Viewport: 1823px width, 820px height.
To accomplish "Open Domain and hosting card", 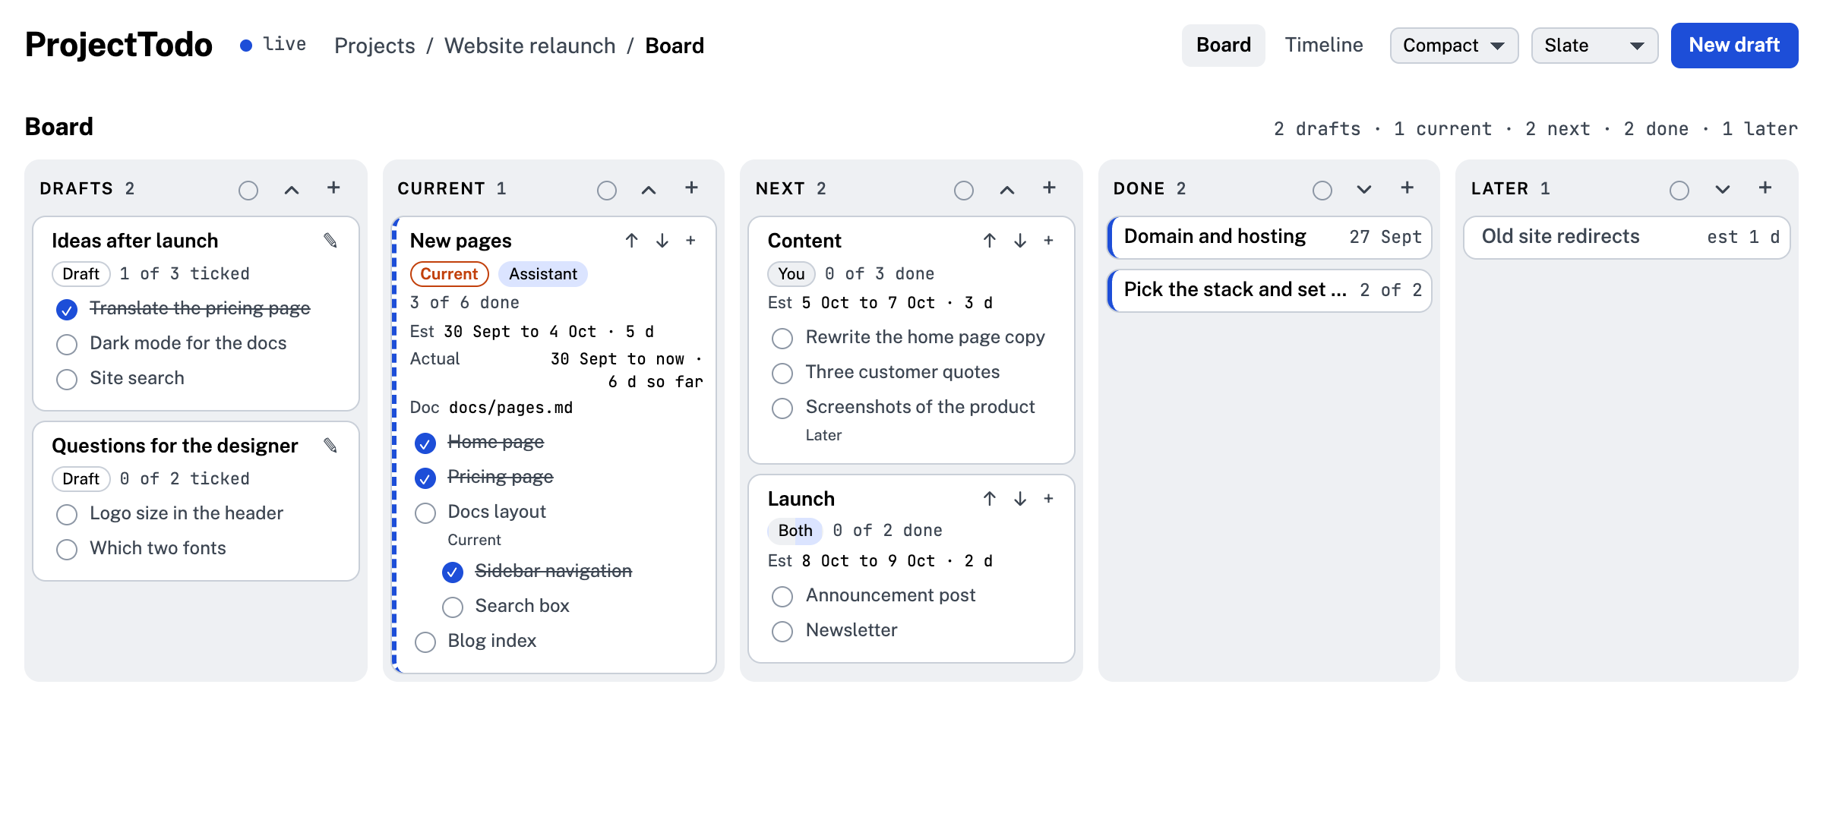I will (x=1269, y=237).
